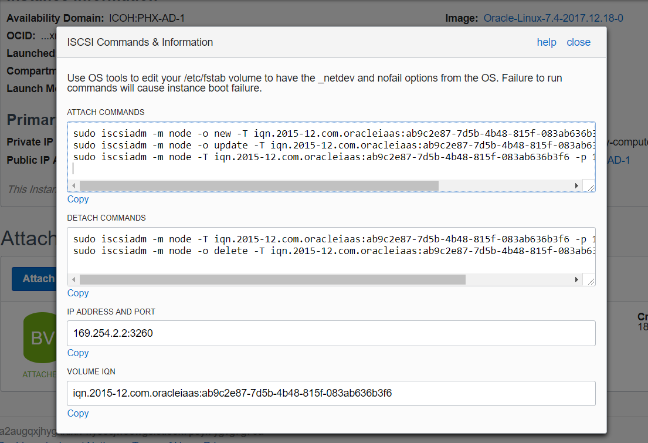Click the detach commands scroll-left arrow
648x443 pixels.
click(x=73, y=280)
